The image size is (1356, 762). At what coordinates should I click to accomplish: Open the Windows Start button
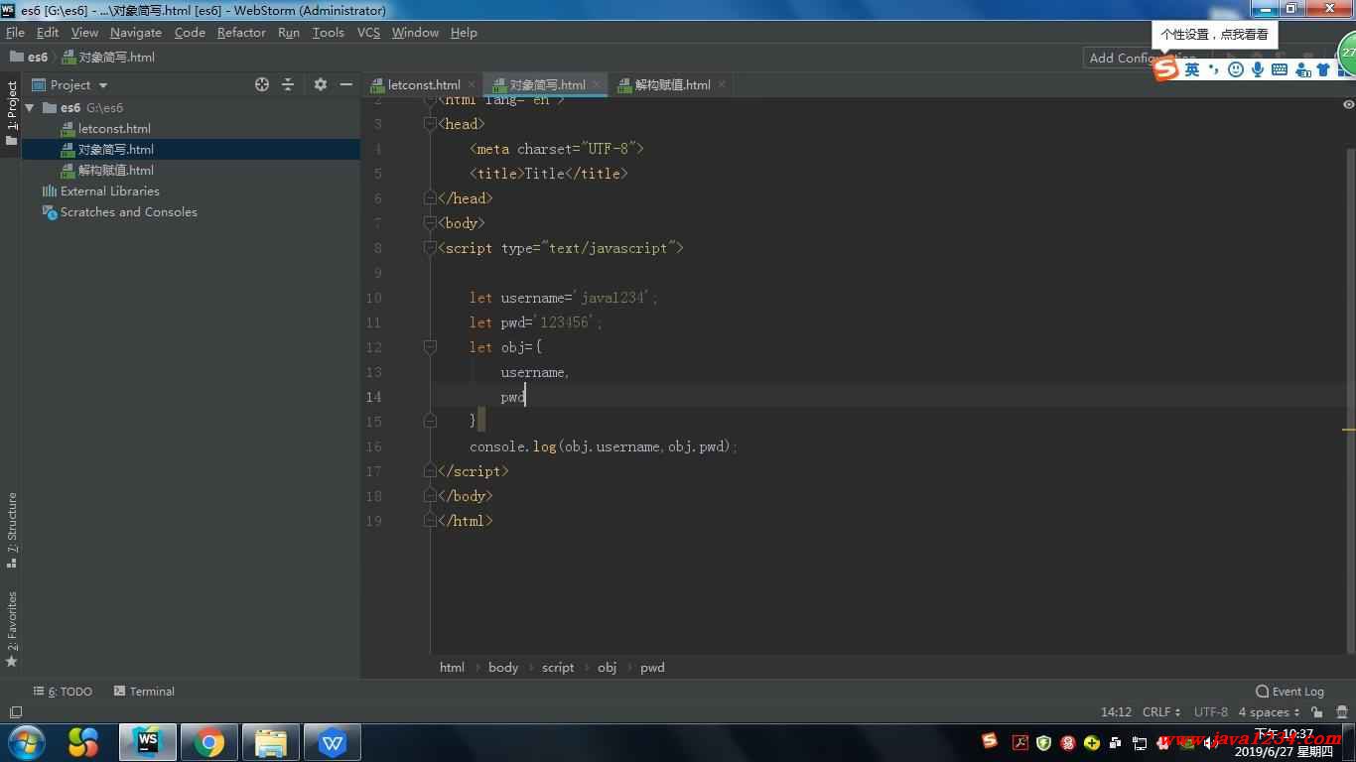26,742
